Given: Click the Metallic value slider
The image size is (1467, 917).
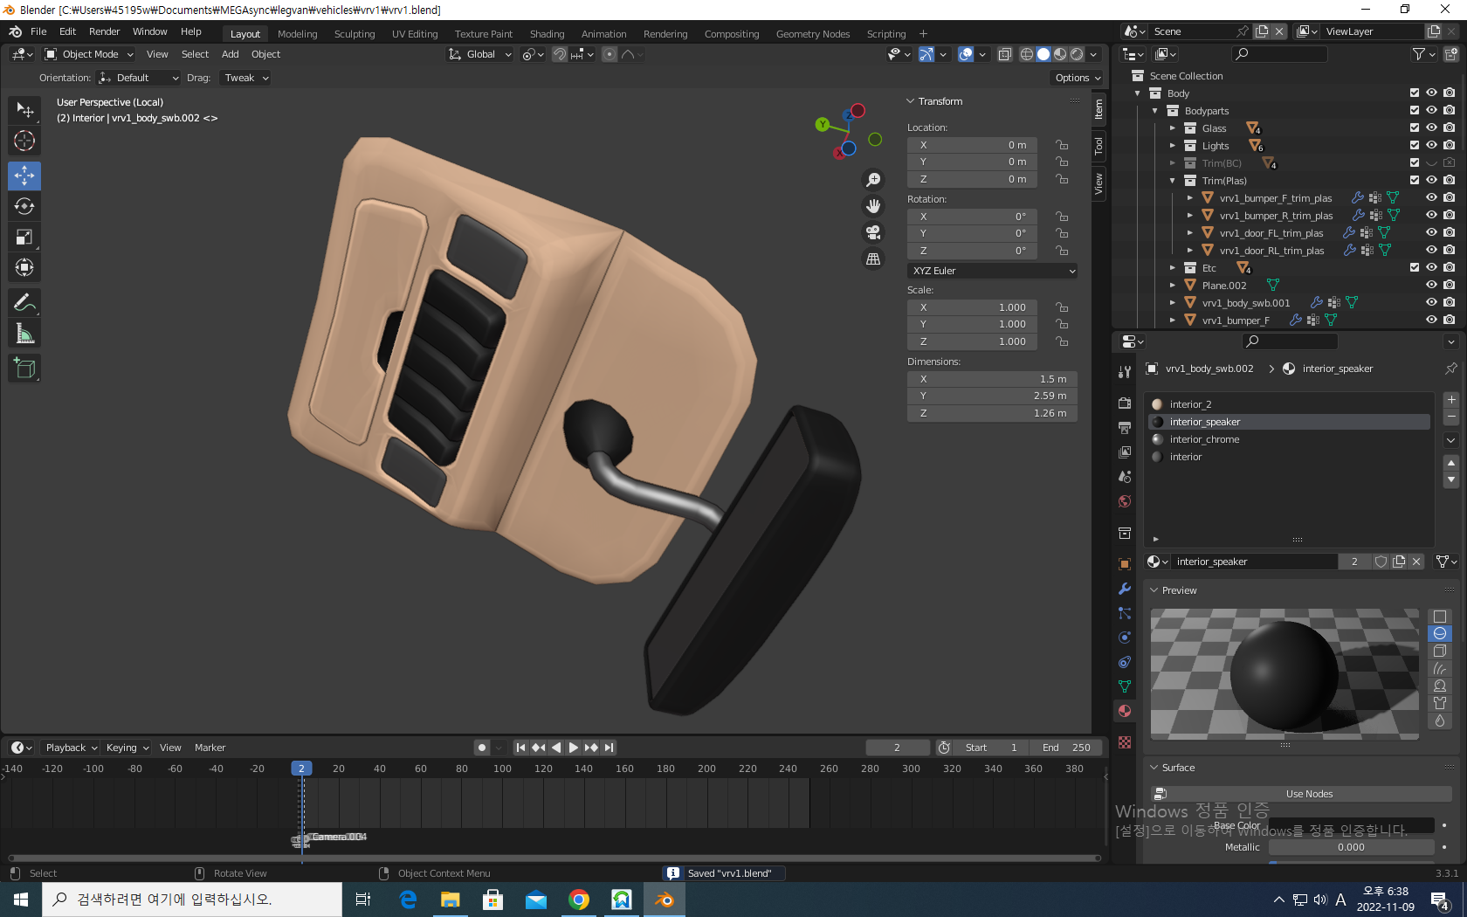Looking at the screenshot, I should (x=1350, y=847).
